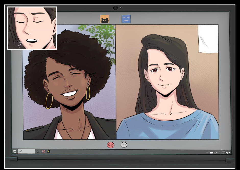Click the Wi-Fi icon in system tray
The width and height of the screenshot is (240, 170).
coord(208,153)
